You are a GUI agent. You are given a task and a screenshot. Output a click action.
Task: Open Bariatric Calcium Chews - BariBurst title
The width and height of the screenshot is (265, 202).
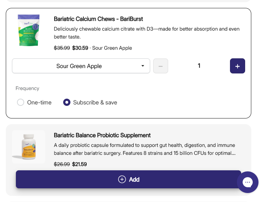tap(98, 19)
